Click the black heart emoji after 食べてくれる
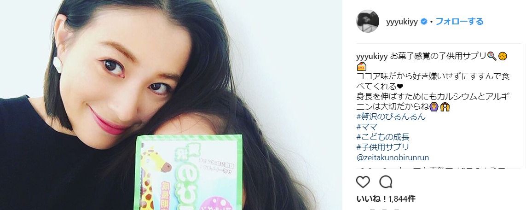Screen dimensions: 526x210 (x=400, y=87)
